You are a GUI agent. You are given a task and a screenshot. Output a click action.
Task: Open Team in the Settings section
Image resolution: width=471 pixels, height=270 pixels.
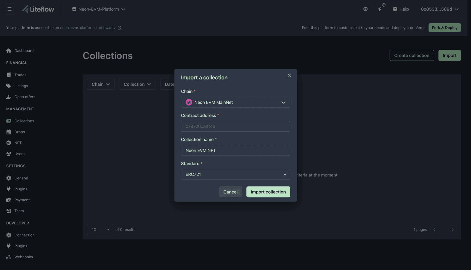click(19, 211)
